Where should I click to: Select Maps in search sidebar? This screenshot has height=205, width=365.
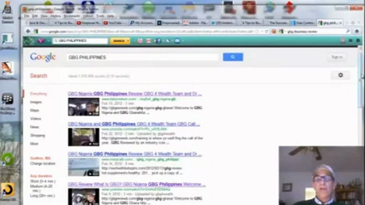click(35, 110)
